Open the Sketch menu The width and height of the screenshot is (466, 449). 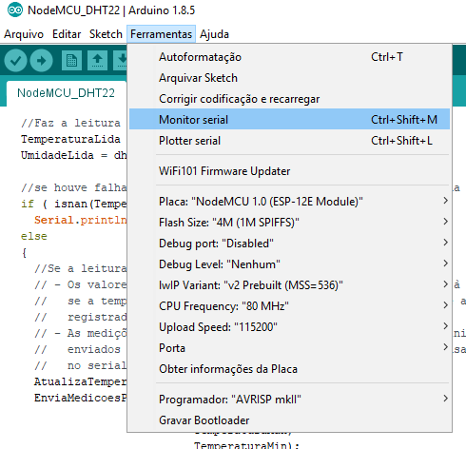[x=106, y=34]
